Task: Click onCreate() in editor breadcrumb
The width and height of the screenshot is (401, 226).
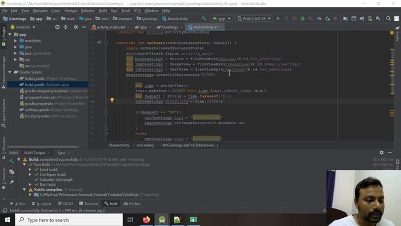Action: (145, 145)
